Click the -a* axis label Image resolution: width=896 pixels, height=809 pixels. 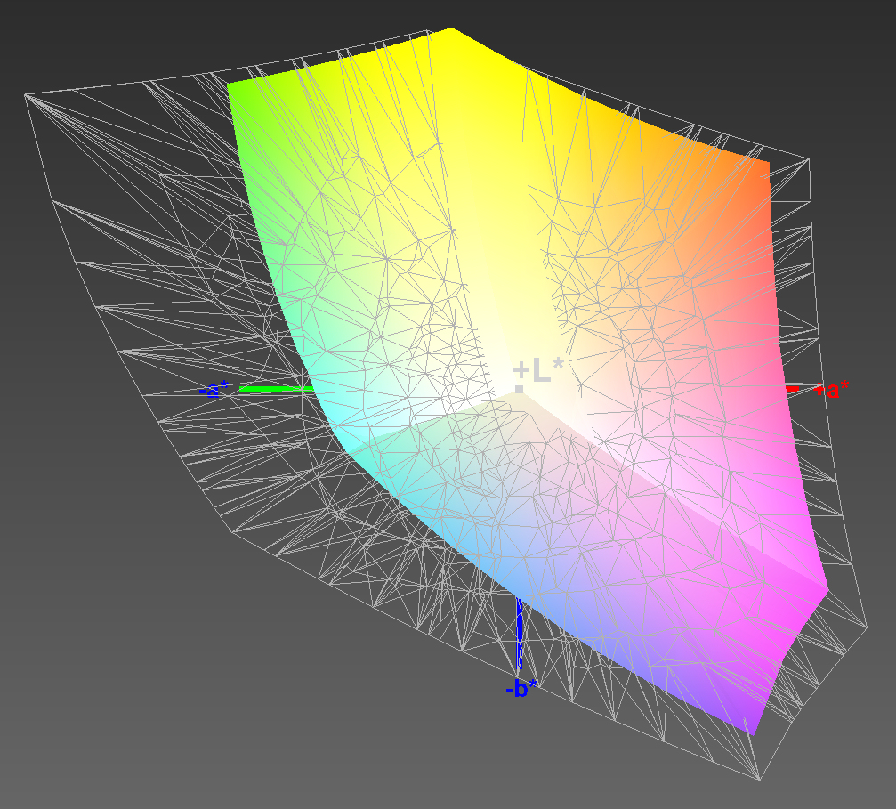point(214,389)
